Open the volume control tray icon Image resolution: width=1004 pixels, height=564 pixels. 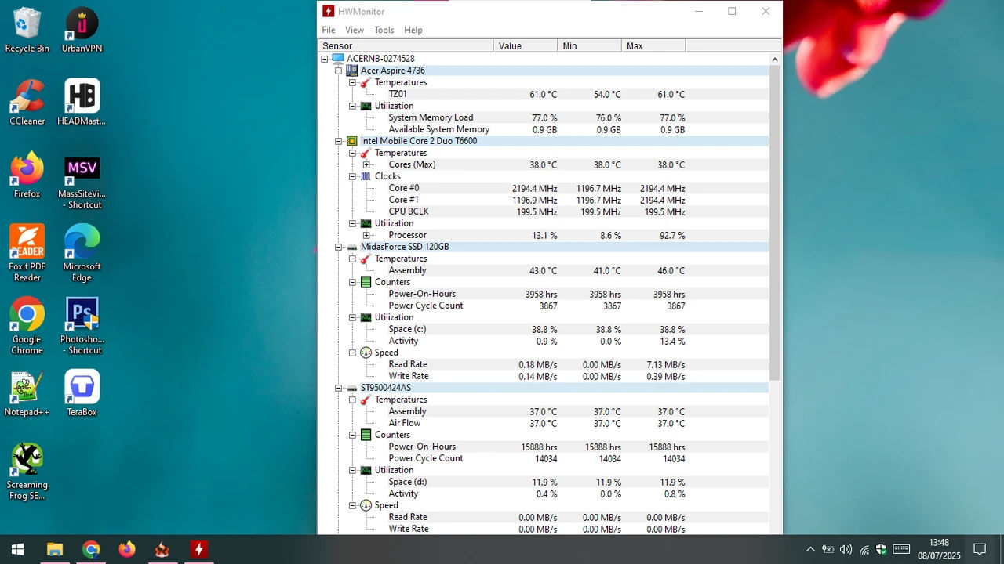click(x=846, y=549)
